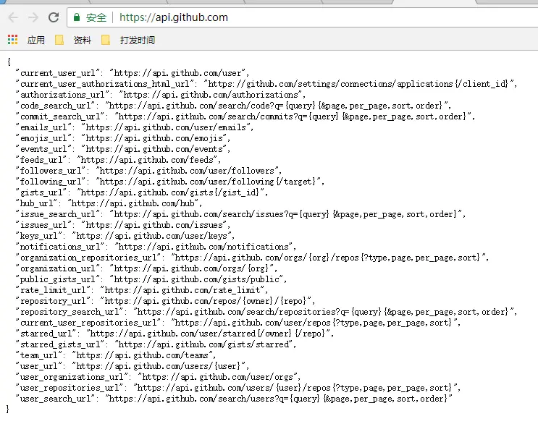Click the "https://api.github.com/user/followers" value
Image resolution: width=538 pixels, height=424 pixels.
click(x=187, y=171)
